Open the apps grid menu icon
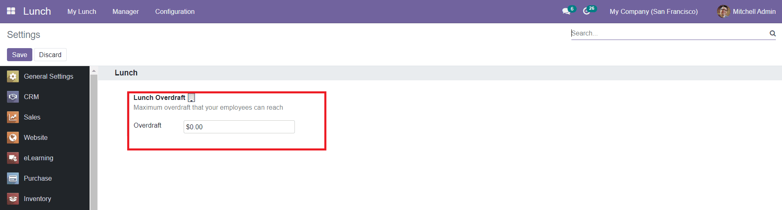This screenshot has width=782, height=210. pyautogui.click(x=11, y=11)
